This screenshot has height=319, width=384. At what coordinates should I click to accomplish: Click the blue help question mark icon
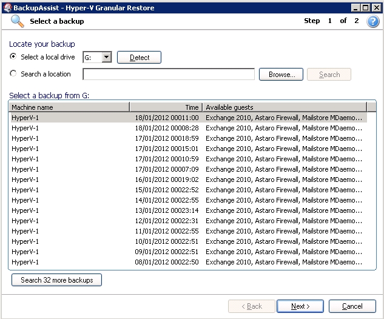372,21
